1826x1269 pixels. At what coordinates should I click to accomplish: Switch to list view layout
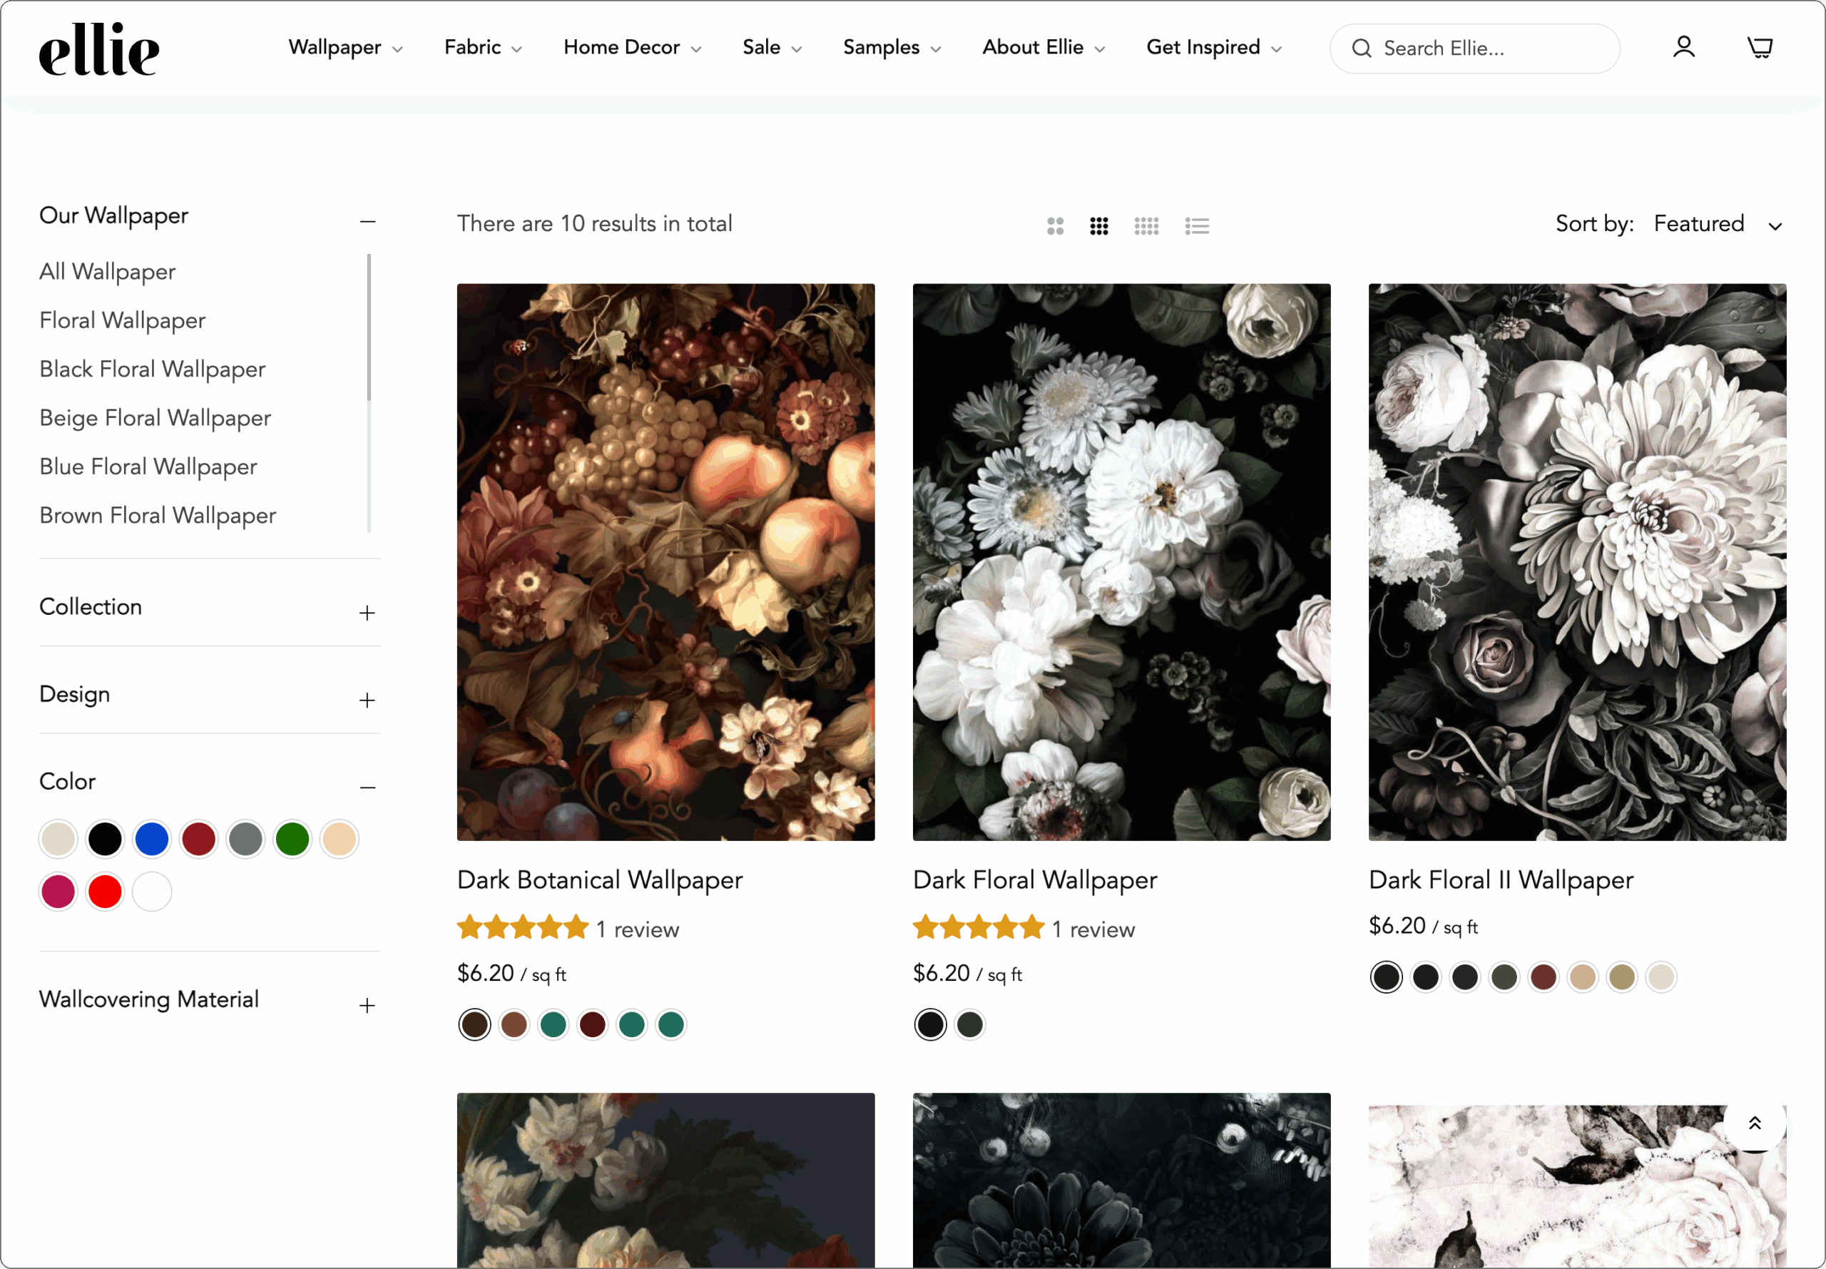click(1196, 227)
